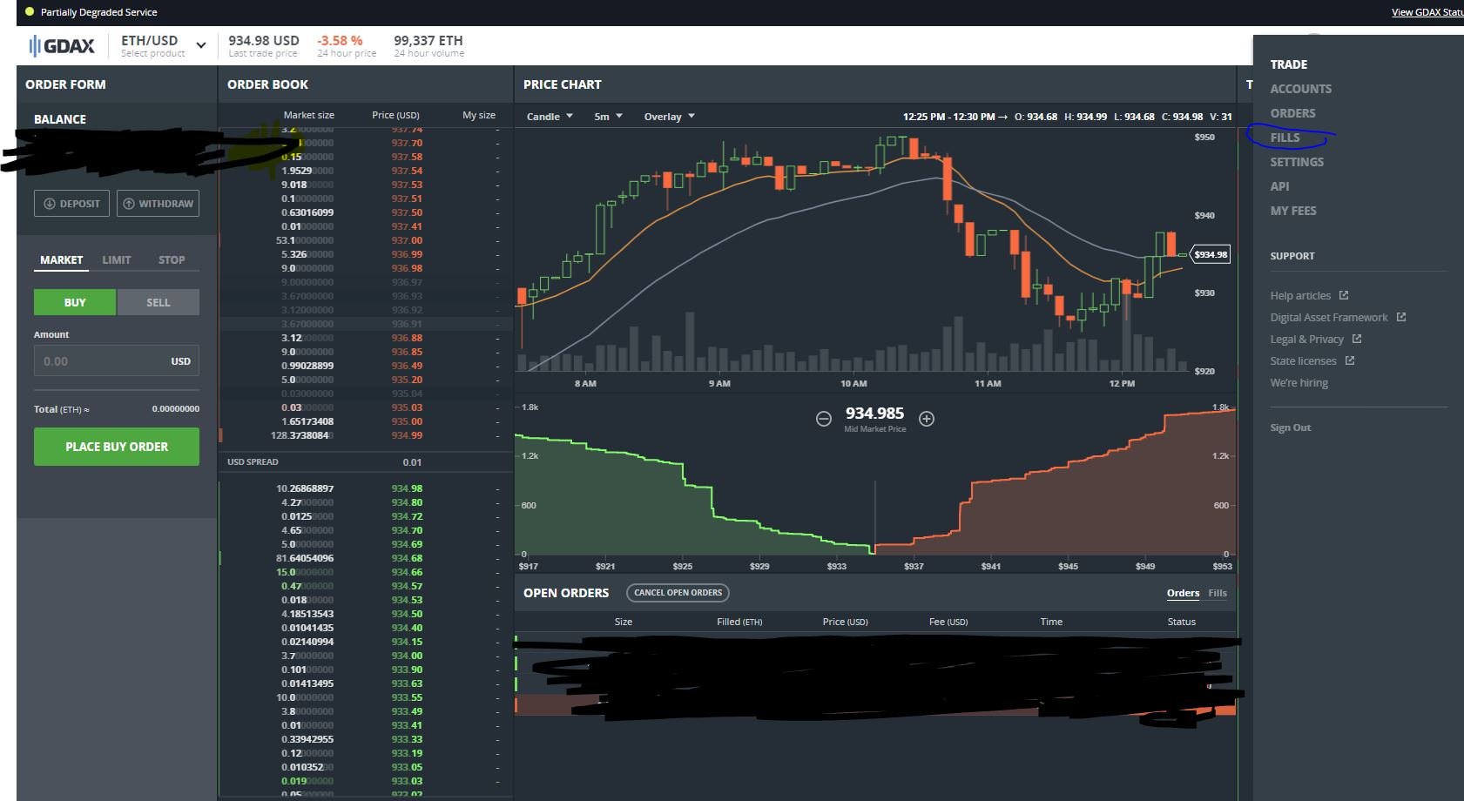
Task: Open View GDAX Status link
Action: (x=1427, y=12)
